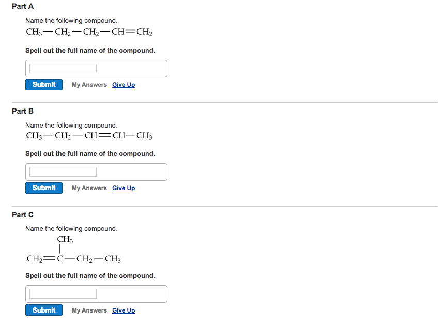Give Up on the Part C question
The height and width of the screenshot is (327, 444).
pyautogui.click(x=123, y=310)
